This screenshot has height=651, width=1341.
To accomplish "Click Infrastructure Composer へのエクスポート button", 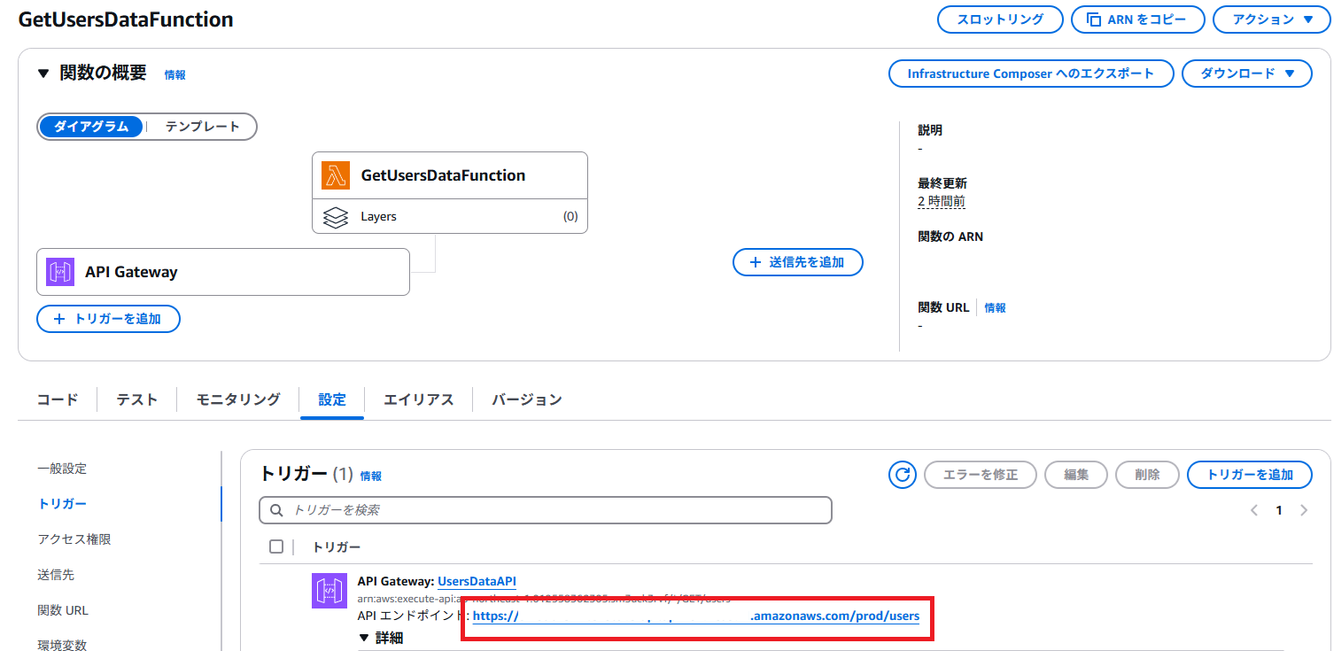I will pos(1031,74).
